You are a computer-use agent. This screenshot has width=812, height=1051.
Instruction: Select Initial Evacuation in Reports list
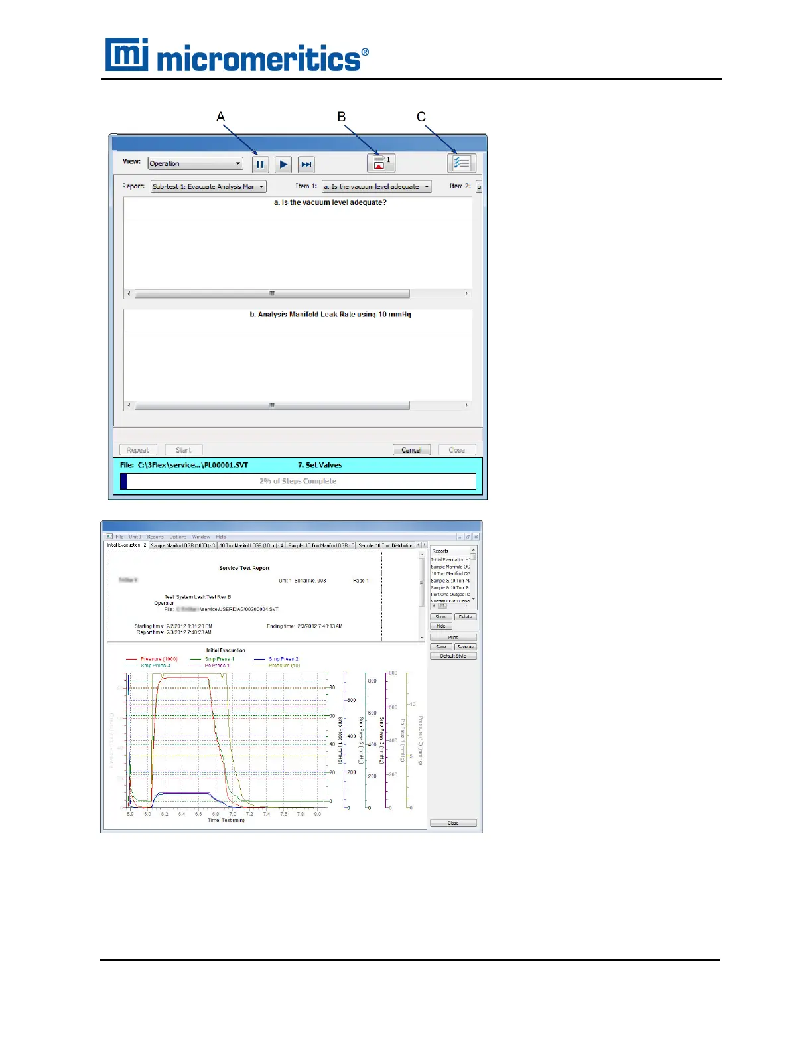point(450,559)
